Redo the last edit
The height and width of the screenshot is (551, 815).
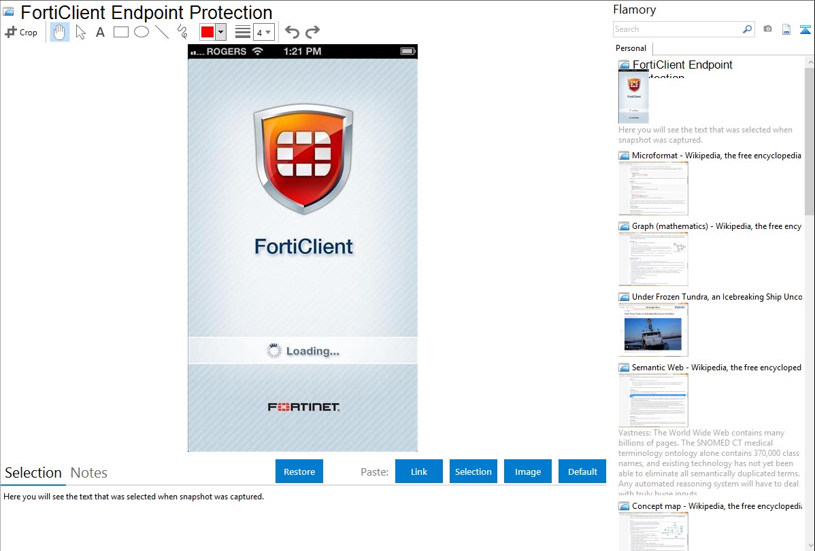click(x=312, y=32)
